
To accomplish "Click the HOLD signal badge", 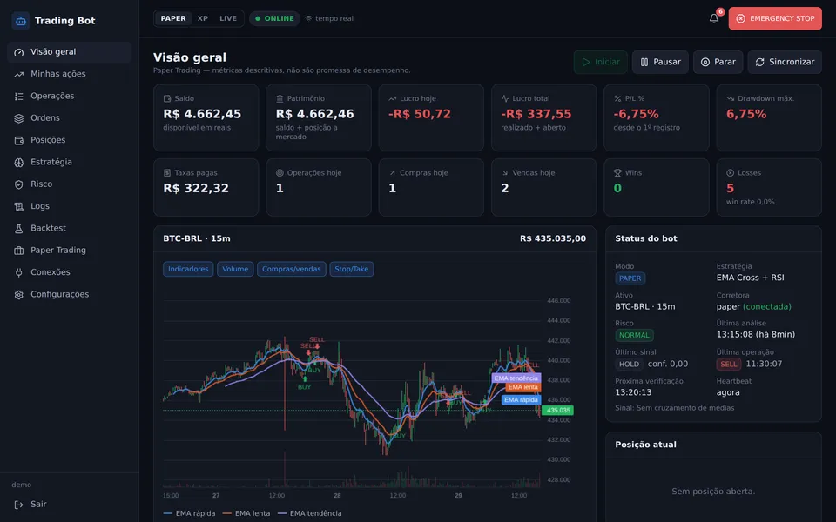I will 629,365.
